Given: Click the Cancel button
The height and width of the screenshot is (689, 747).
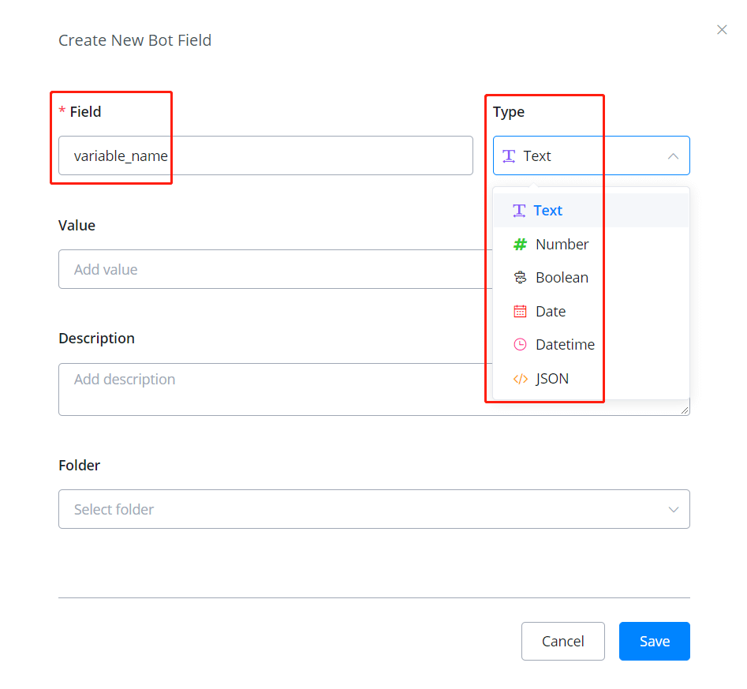Looking at the screenshot, I should (x=562, y=642).
